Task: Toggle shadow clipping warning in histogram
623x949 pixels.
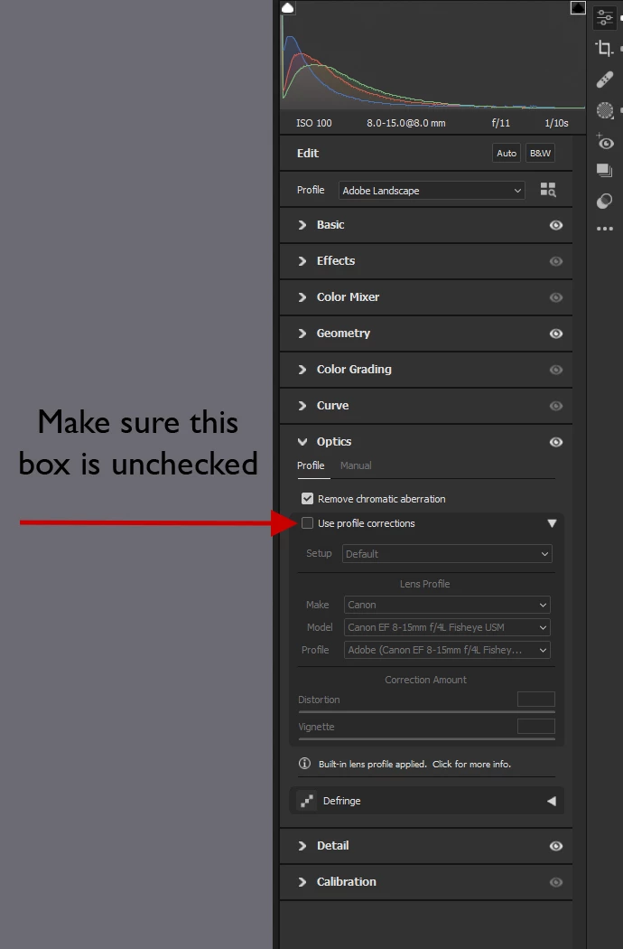Action: pos(288,7)
